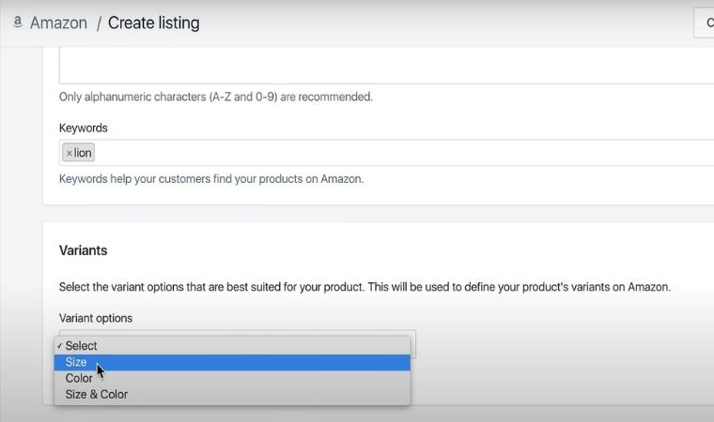
Task: Choose Color from variant options list
Action: [x=79, y=378]
